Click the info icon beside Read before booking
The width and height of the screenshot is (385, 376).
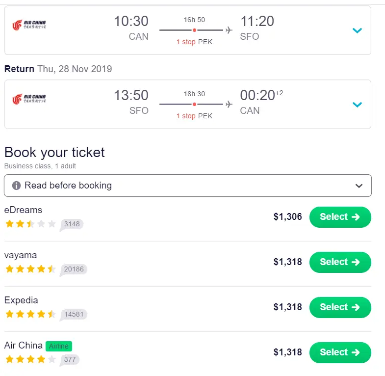pos(17,186)
